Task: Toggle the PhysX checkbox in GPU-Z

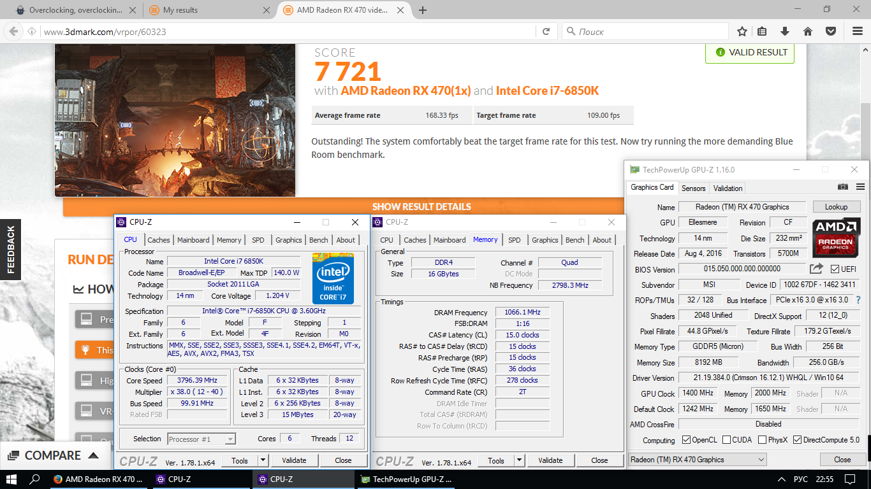Action: click(x=762, y=440)
